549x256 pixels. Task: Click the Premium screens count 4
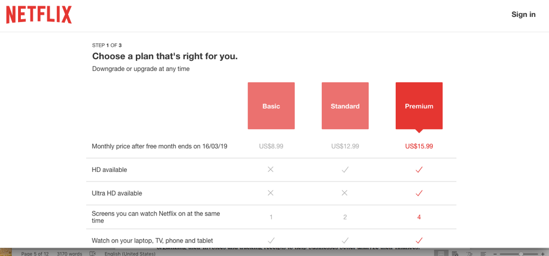click(x=419, y=217)
